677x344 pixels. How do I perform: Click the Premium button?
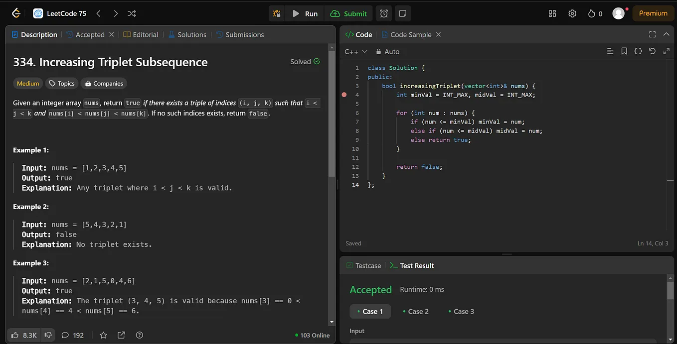coord(653,13)
